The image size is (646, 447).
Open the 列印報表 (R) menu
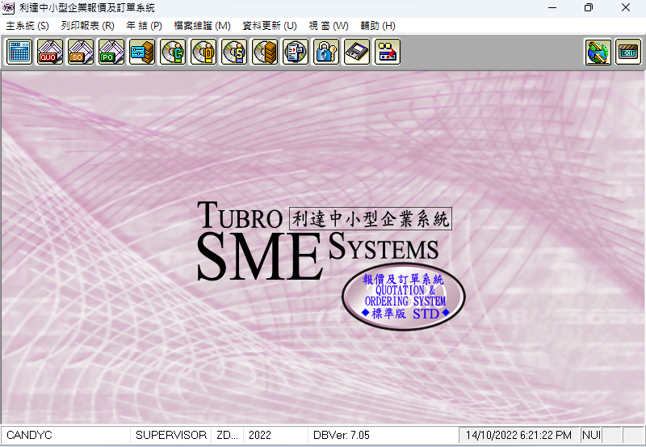(87, 26)
